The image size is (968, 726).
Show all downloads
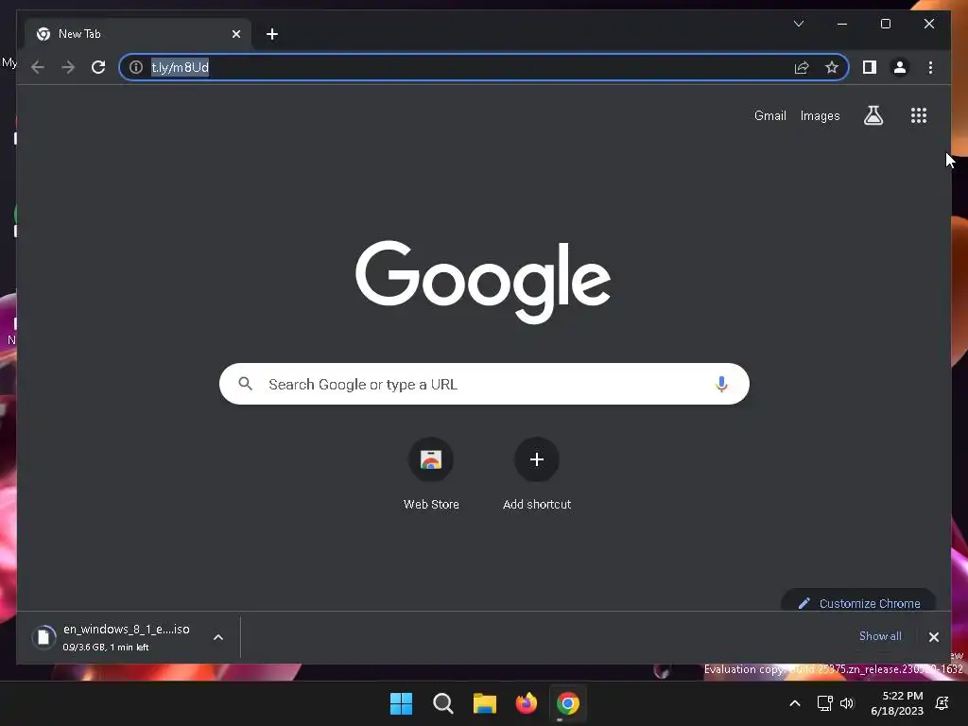[x=880, y=636]
